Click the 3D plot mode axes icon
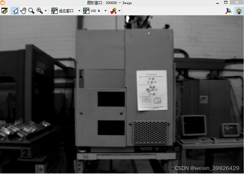Screen dimensions: 244x174 228,11
